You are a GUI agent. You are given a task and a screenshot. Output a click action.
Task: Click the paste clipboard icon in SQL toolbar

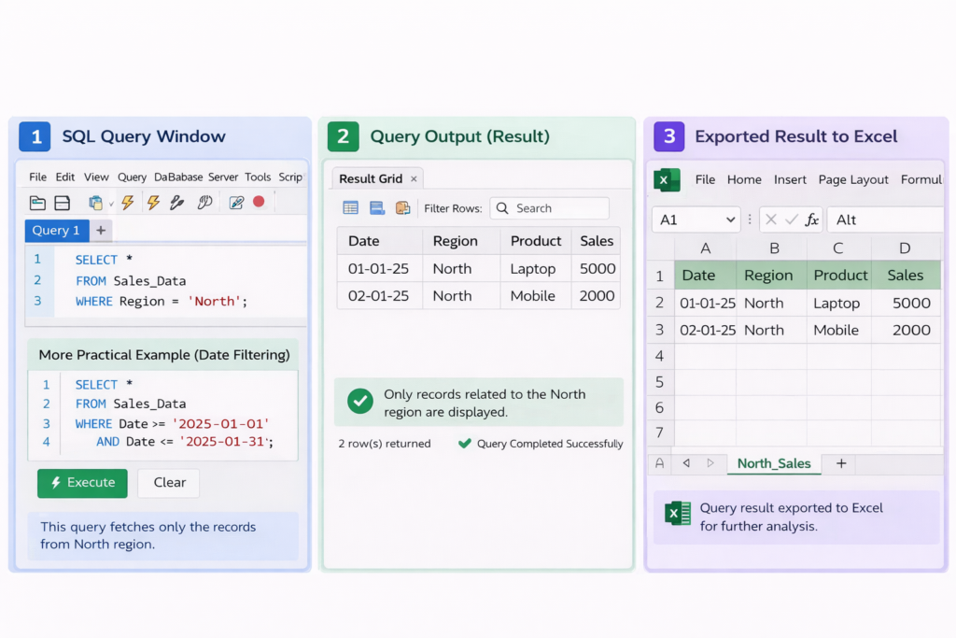pos(96,203)
